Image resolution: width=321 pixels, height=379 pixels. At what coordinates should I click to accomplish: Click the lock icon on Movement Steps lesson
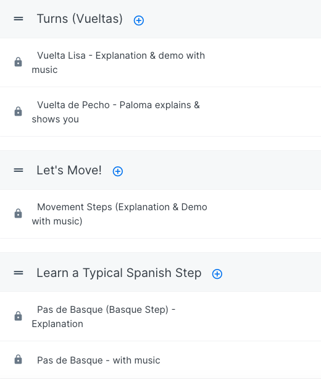pyautogui.click(x=18, y=213)
